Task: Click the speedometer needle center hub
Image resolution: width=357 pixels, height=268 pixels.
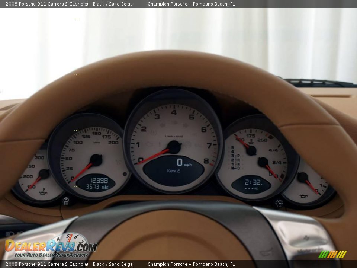Action: (96, 160)
